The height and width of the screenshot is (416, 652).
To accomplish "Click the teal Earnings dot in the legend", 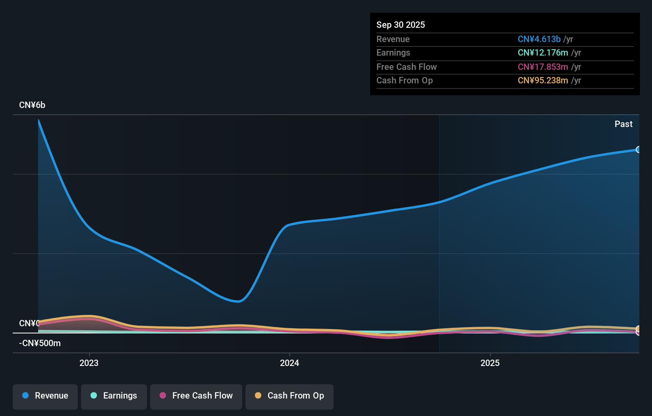I will [93, 396].
